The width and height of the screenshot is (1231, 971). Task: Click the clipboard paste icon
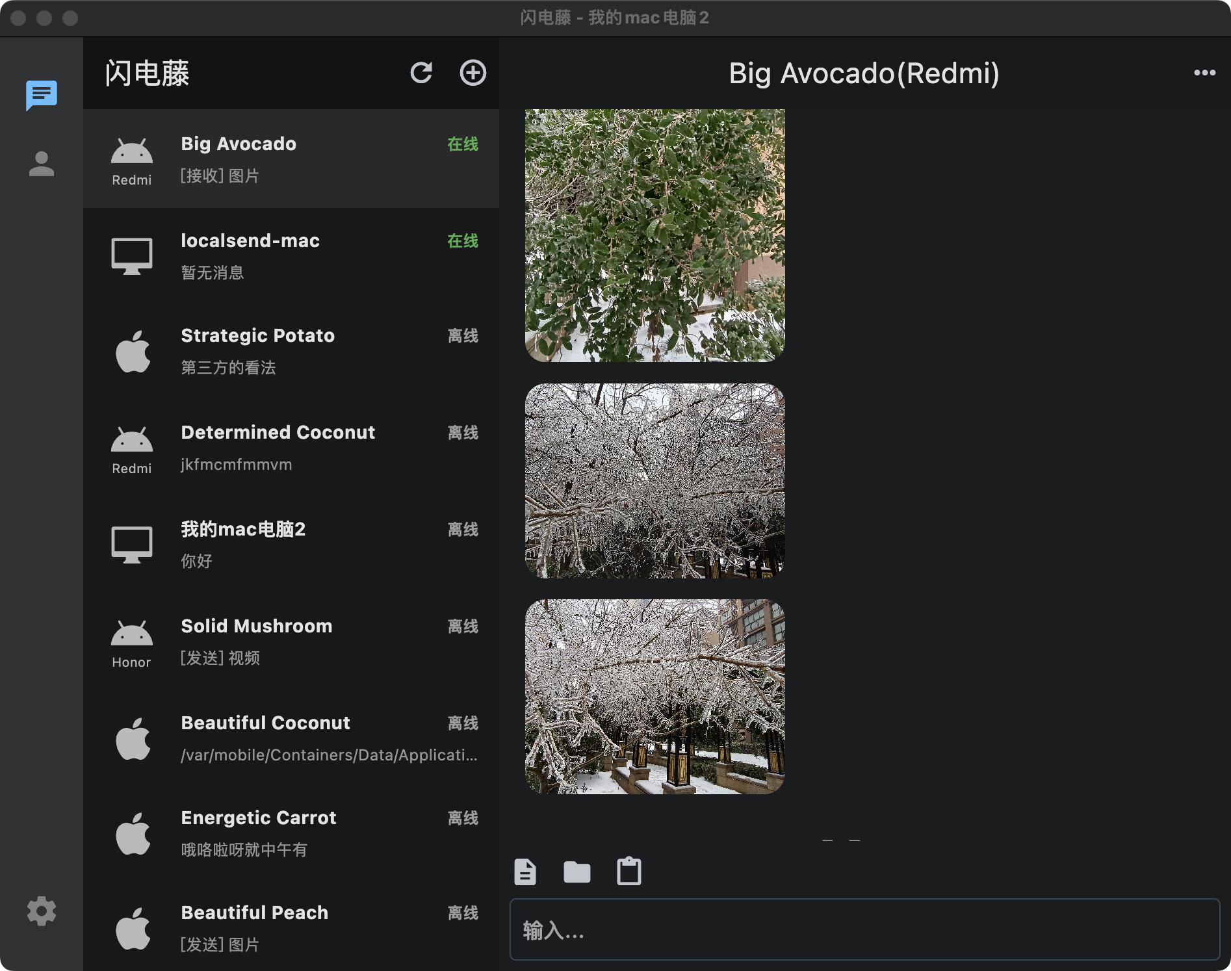click(x=628, y=872)
